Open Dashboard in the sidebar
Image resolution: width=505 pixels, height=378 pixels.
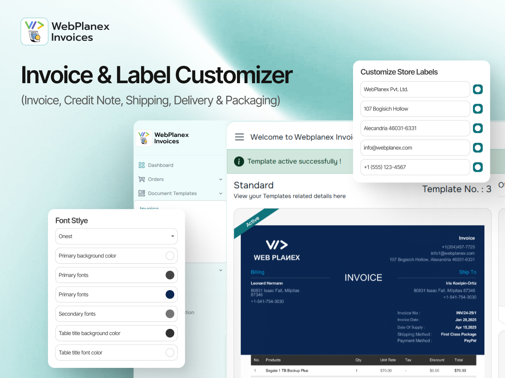(160, 165)
